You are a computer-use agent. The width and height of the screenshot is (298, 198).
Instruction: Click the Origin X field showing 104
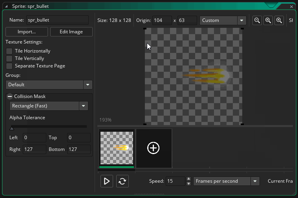(x=162, y=20)
